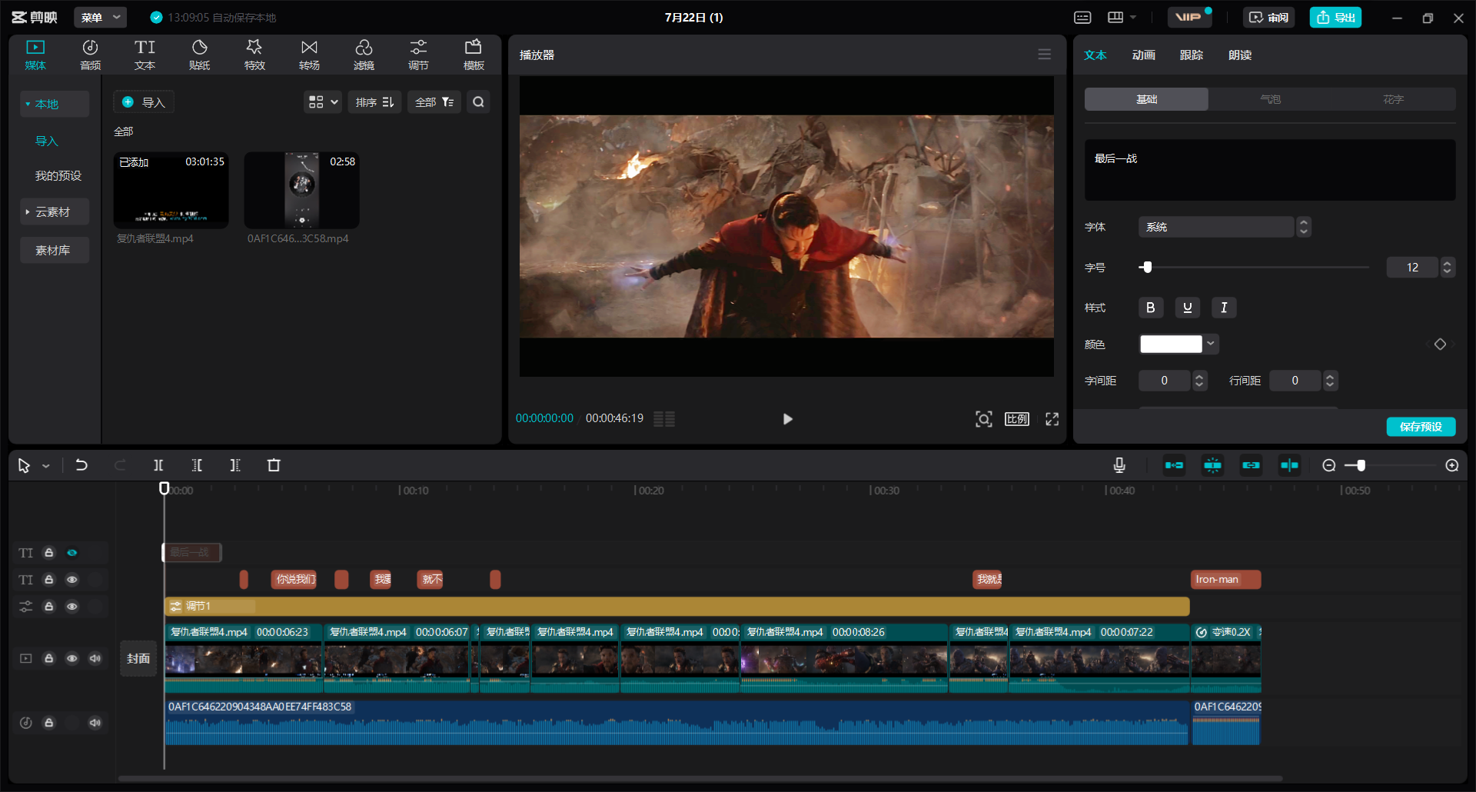The image size is (1476, 792).
Task: Open the 排序 sort dropdown
Action: tap(374, 102)
